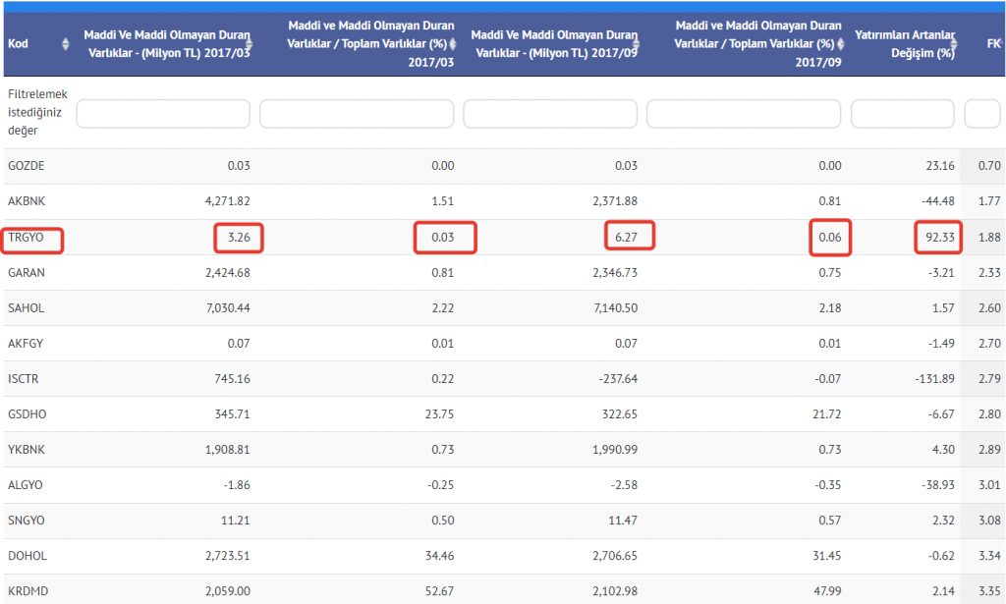Screen dimensions: 1006x604
Task: Click the FK column header
Action: [992, 44]
